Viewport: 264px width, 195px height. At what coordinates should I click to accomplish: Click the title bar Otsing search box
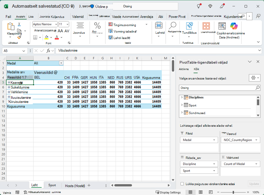point(145,6)
